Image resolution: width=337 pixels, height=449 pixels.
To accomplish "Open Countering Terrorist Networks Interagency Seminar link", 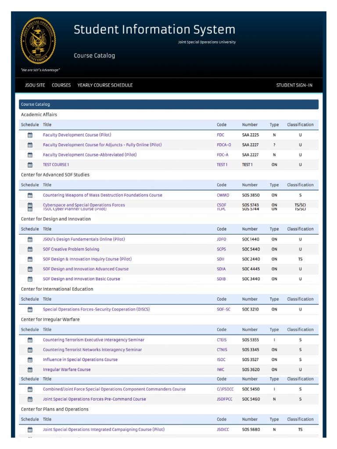I will (x=92, y=349).
